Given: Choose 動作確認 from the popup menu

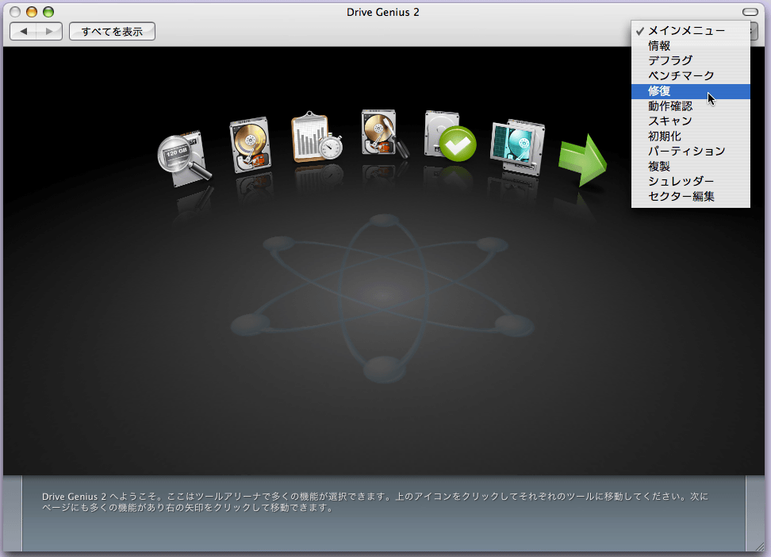Looking at the screenshot, I should click(691, 106).
